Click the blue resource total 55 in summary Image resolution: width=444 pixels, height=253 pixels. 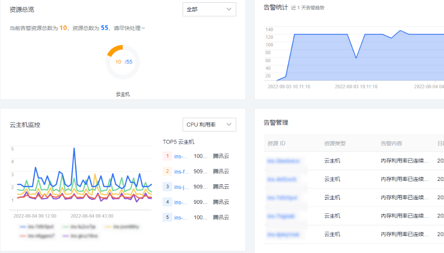(x=104, y=28)
